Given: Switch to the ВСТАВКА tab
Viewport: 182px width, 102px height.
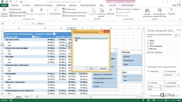Looking at the screenshot, I should coord(26,5).
